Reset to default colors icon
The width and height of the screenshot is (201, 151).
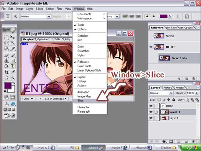[5, 91]
